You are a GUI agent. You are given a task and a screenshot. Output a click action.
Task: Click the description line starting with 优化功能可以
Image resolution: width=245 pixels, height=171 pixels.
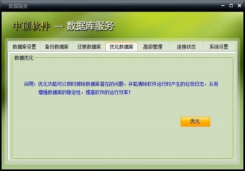(128, 84)
